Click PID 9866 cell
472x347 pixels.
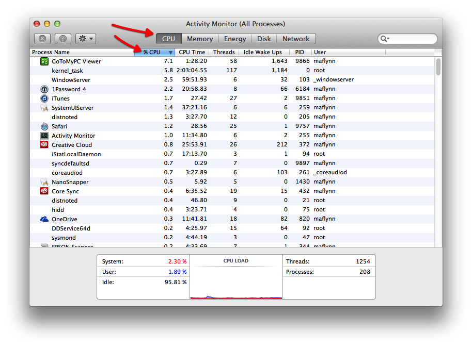click(x=302, y=61)
